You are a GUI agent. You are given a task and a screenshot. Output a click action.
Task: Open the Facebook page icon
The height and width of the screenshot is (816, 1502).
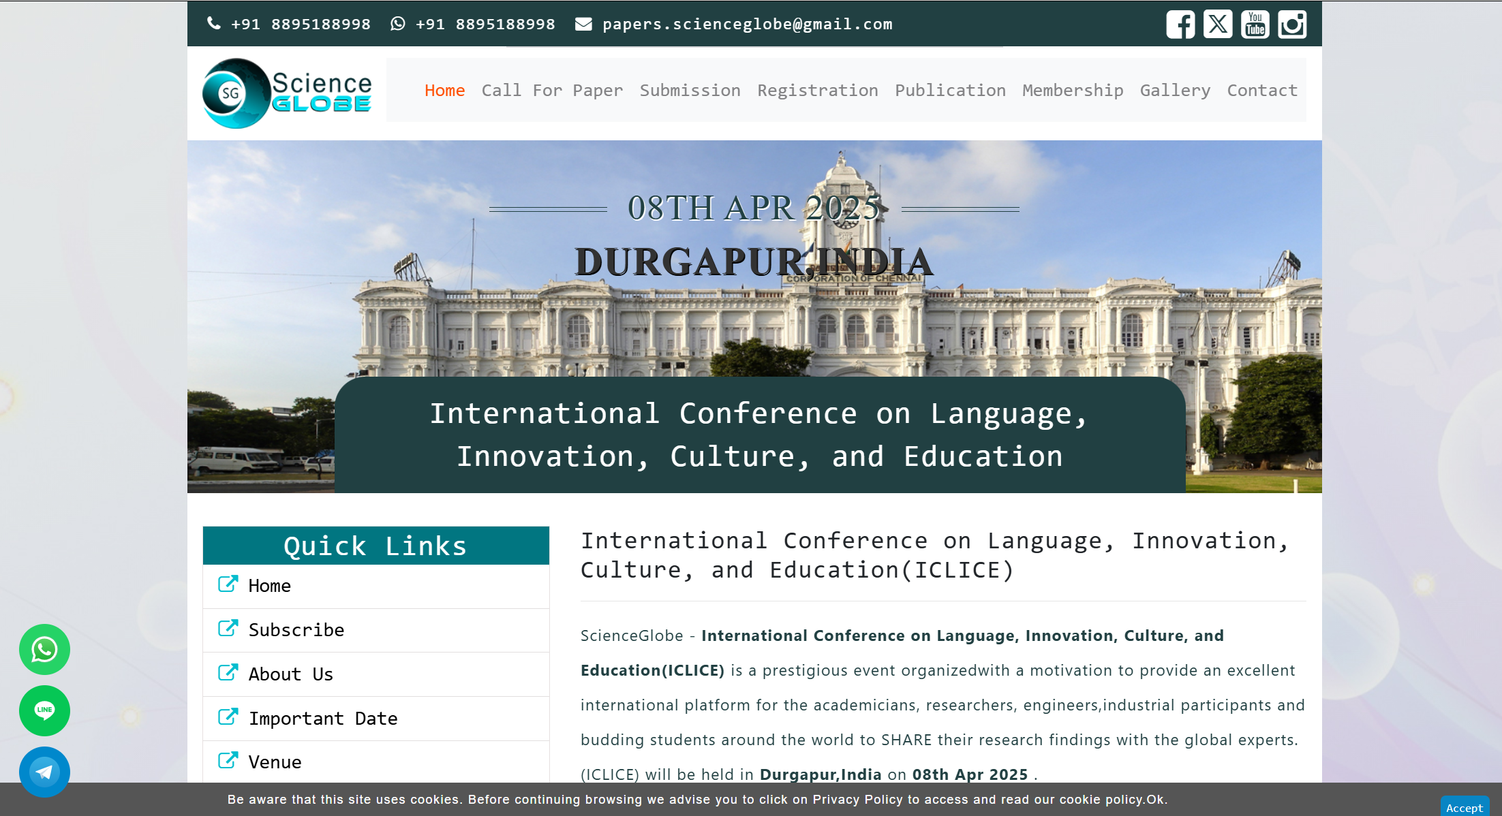(x=1180, y=25)
